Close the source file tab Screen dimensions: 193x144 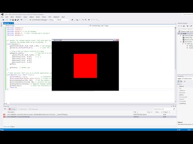[13, 23]
